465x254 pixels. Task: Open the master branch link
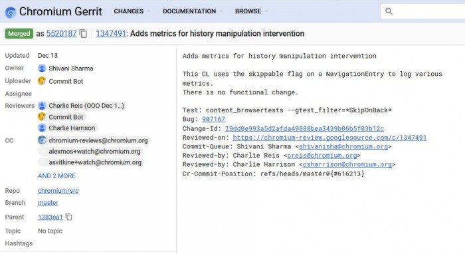coord(48,203)
